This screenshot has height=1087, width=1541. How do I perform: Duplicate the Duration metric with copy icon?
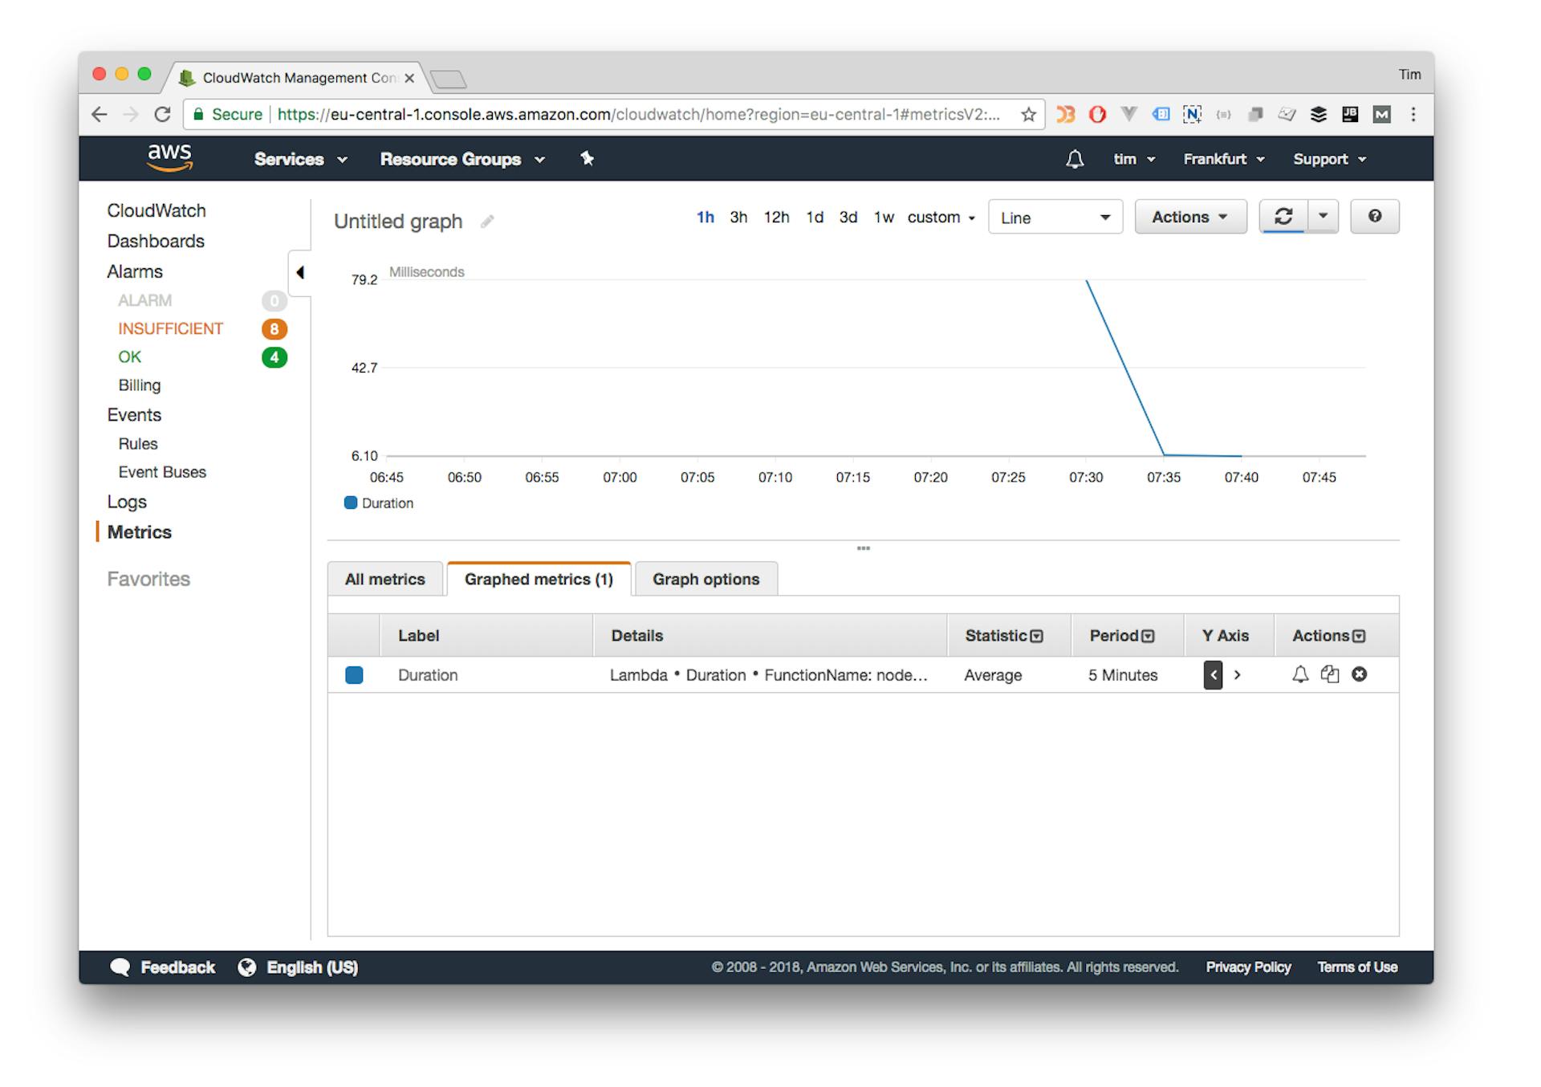coord(1330,674)
